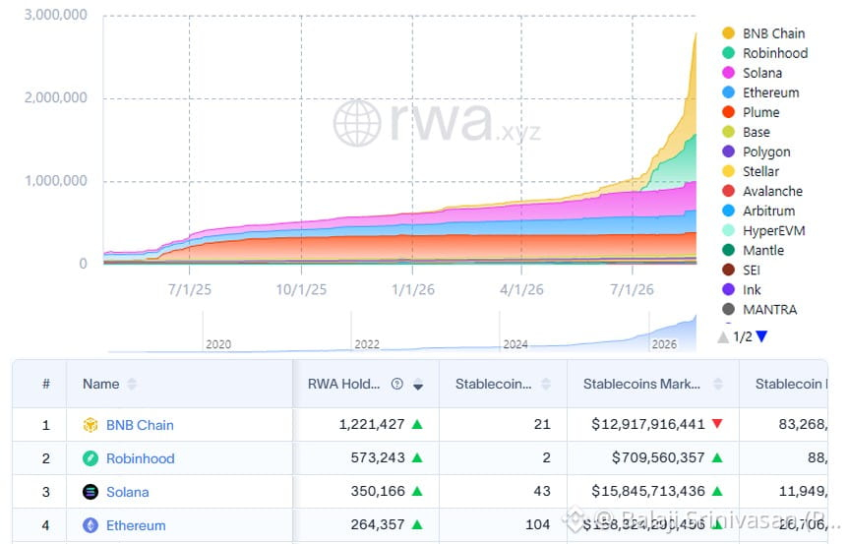Click the Avalanche legend color dot

point(729,192)
